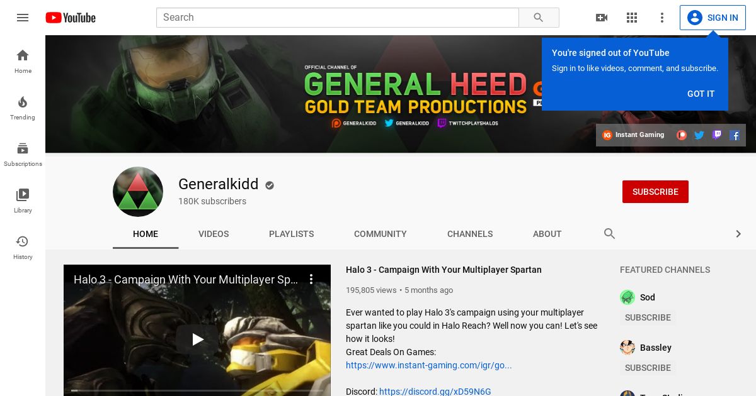Screen dimensions: 756x396
Task: Switch to the CHANNELS tab
Action: 470,234
